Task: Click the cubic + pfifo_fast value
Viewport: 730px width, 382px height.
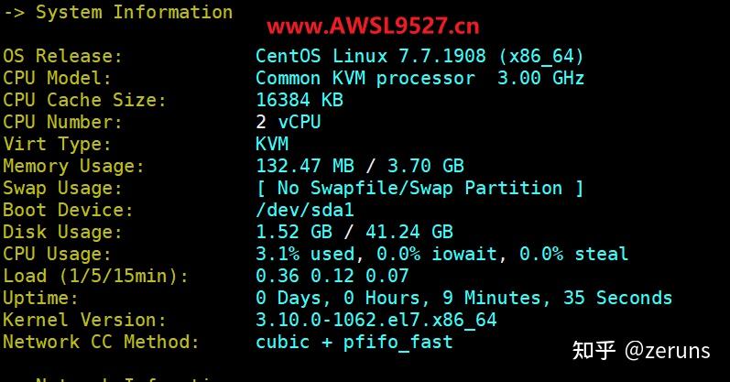Action: click(x=354, y=342)
